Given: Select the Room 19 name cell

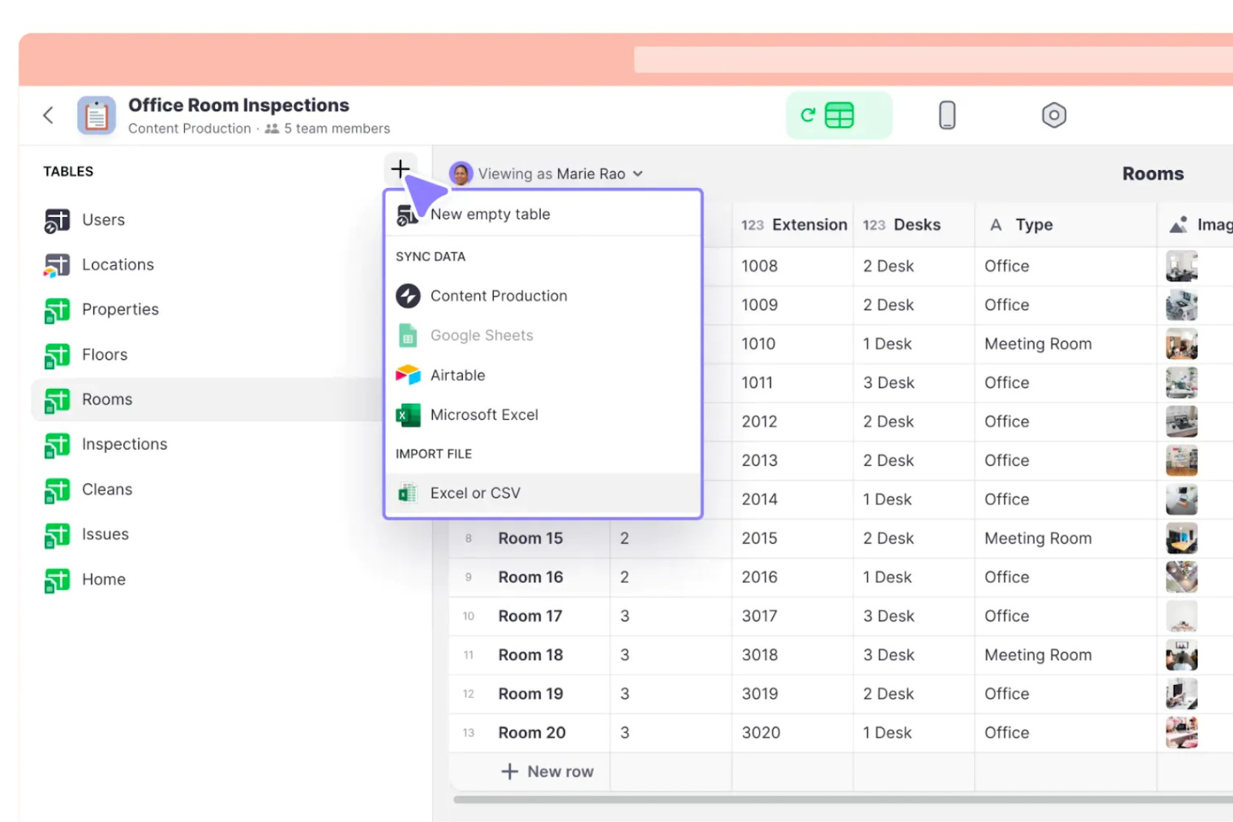Looking at the screenshot, I should pos(530,694).
